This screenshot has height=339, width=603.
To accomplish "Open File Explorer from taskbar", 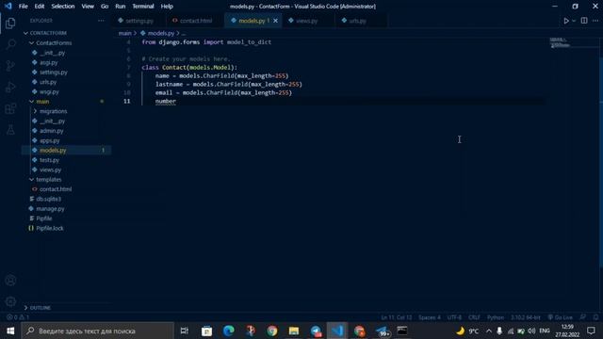I will 294,331.
